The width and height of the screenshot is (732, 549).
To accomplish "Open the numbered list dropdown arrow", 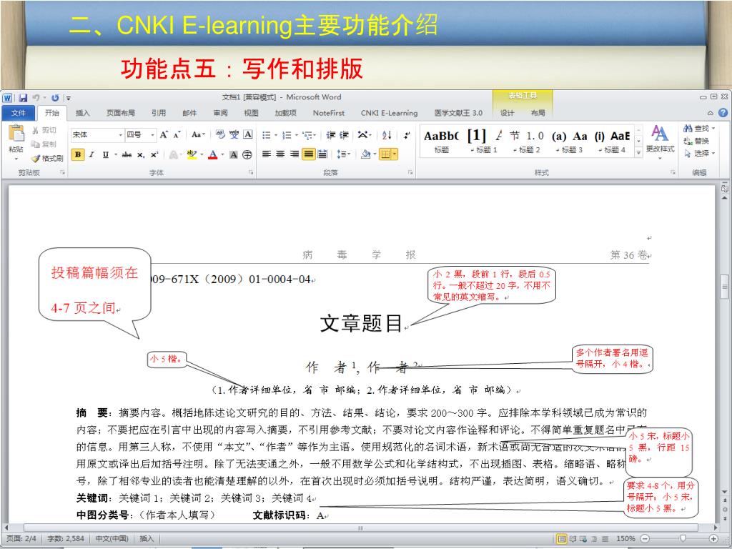I will (x=296, y=135).
